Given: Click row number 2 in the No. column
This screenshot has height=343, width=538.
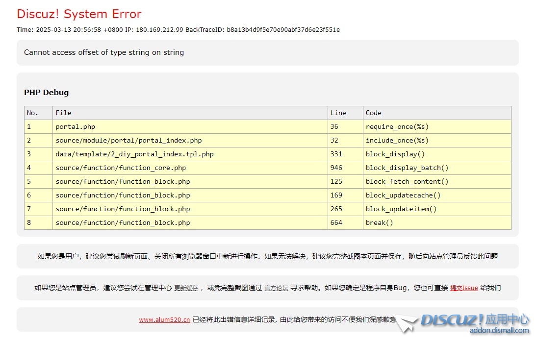Looking at the screenshot, I should point(38,141).
